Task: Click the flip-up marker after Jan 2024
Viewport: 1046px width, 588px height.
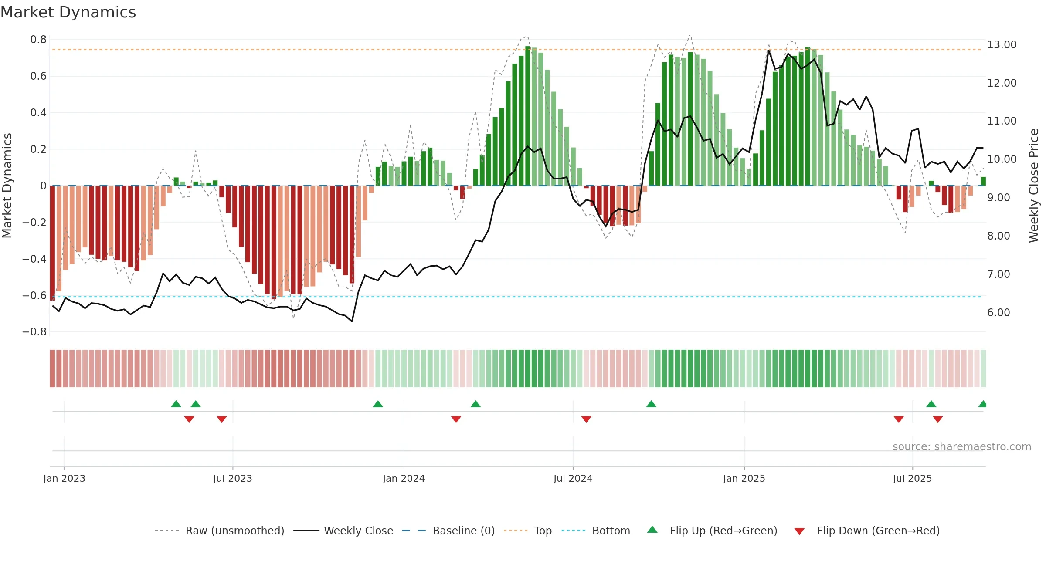Action: (475, 404)
